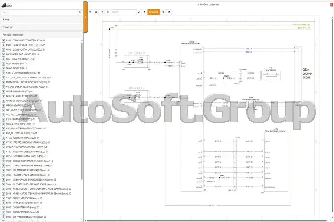Mark diagram as favorite with star icon

pos(163,12)
